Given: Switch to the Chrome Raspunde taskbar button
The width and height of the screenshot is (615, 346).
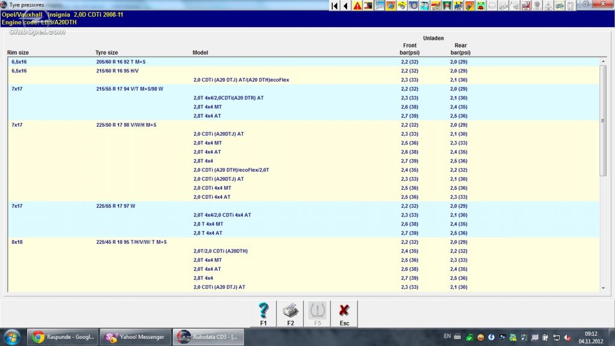Looking at the screenshot, I should tap(62, 337).
